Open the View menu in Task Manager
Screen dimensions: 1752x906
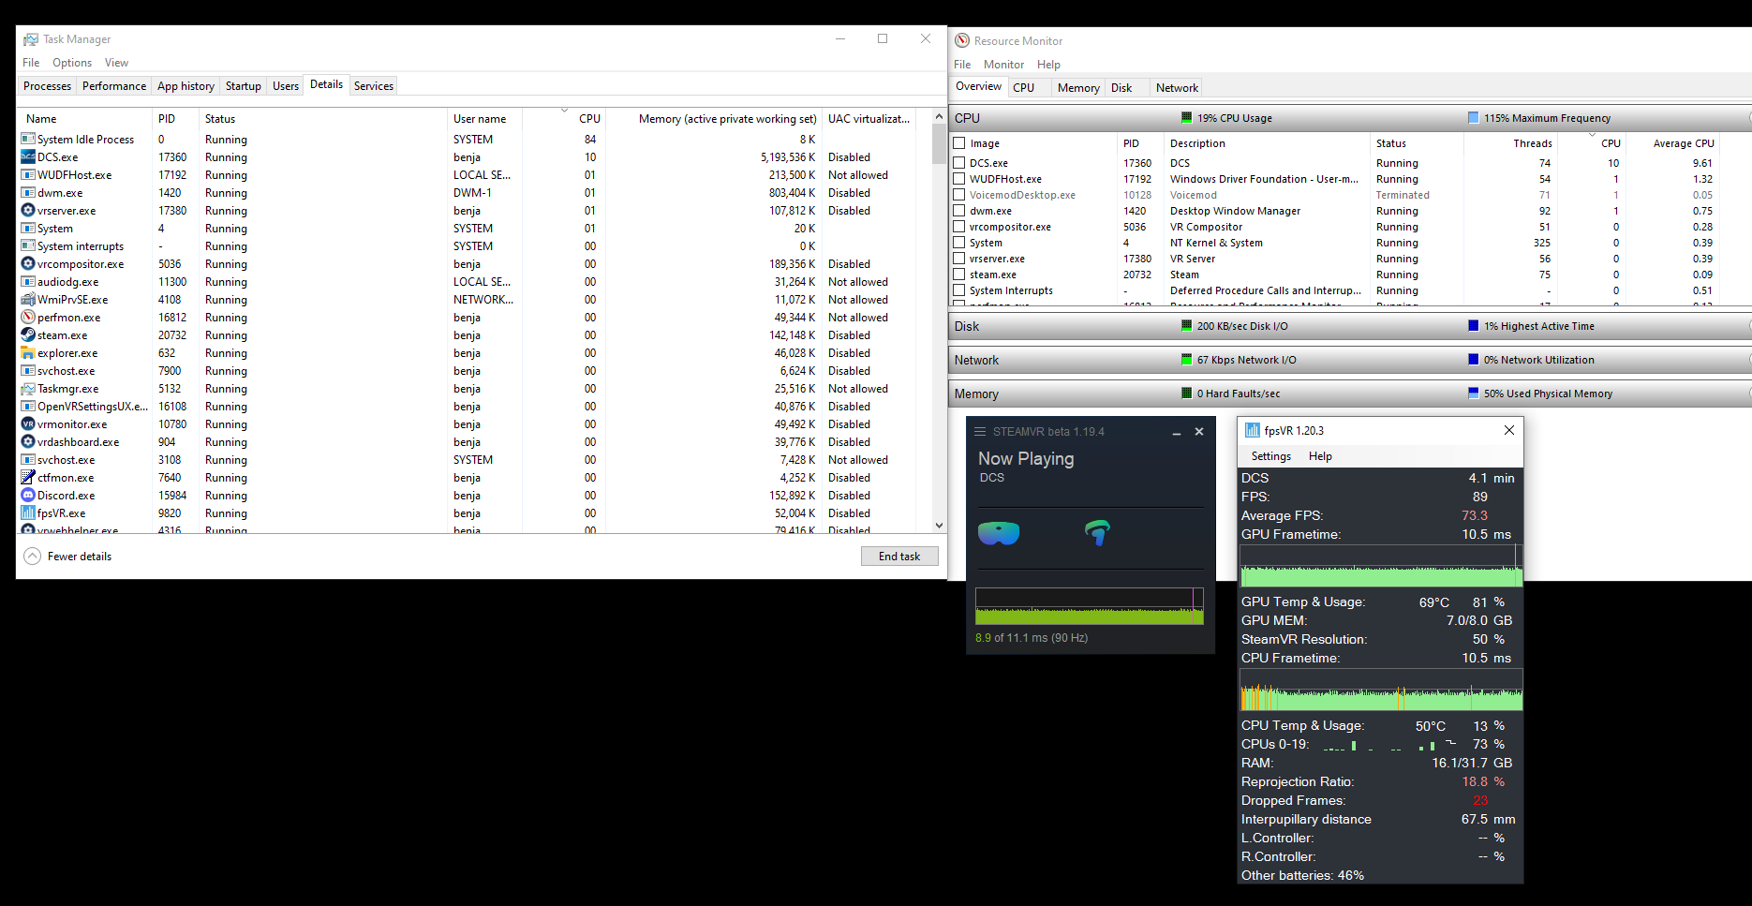[117, 63]
